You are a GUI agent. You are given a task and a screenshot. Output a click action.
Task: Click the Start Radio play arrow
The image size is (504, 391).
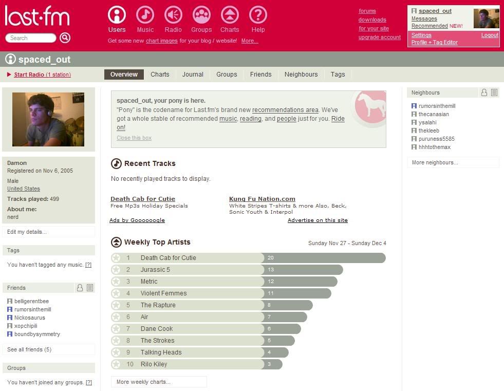(9, 75)
